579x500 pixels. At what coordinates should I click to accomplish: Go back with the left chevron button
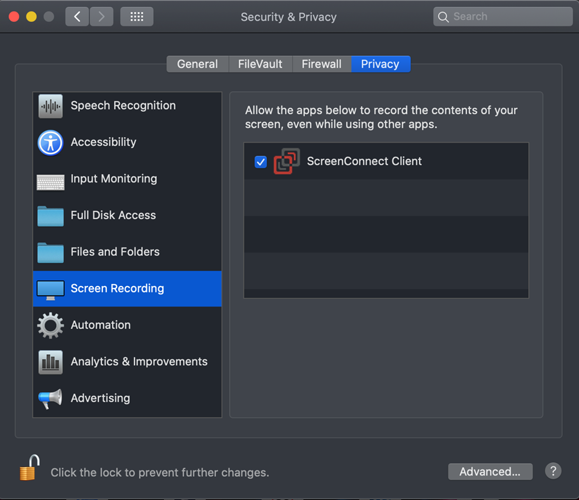(77, 17)
